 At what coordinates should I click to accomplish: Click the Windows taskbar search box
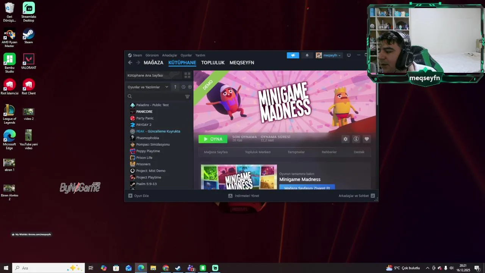click(48, 268)
